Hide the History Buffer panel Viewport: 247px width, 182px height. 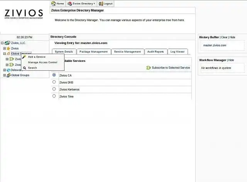pyautogui.click(x=232, y=37)
